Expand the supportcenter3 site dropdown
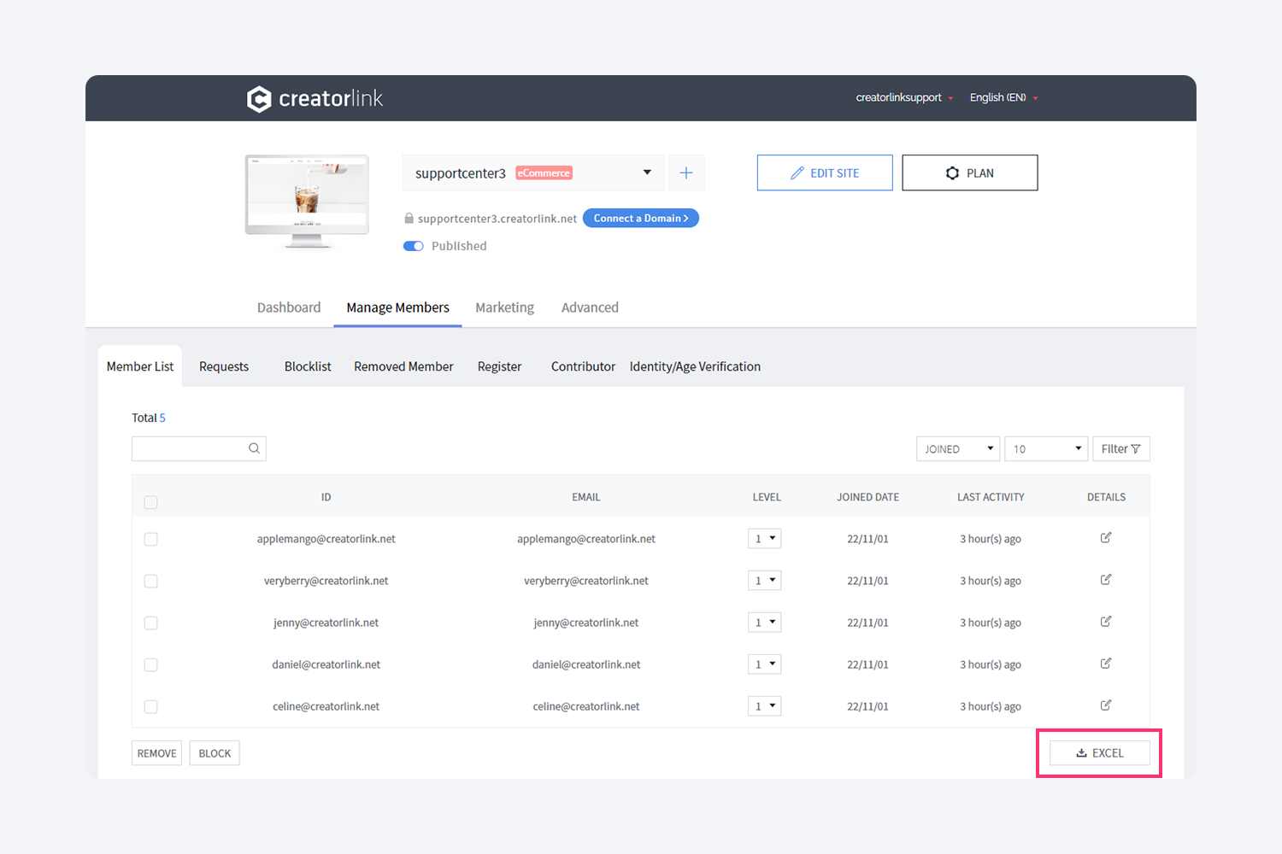 [x=647, y=173]
